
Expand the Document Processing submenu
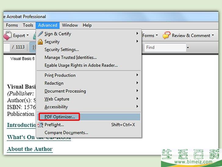[x=65, y=91]
